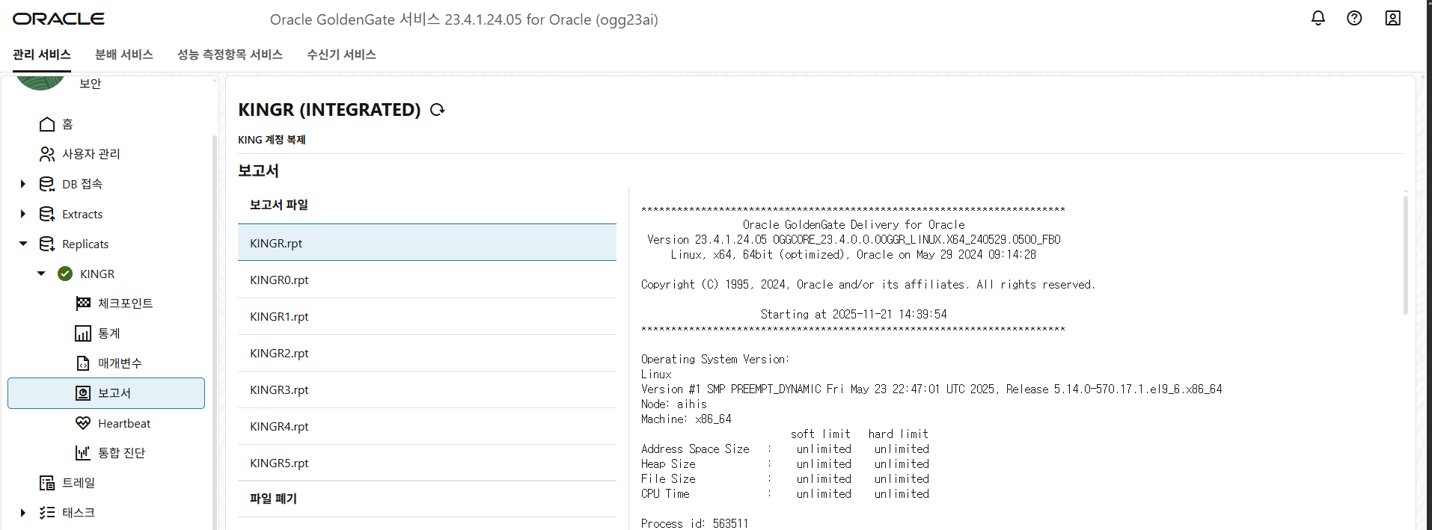Select KINGR5.rpt report file
The width and height of the screenshot is (1432, 530).
427,463
